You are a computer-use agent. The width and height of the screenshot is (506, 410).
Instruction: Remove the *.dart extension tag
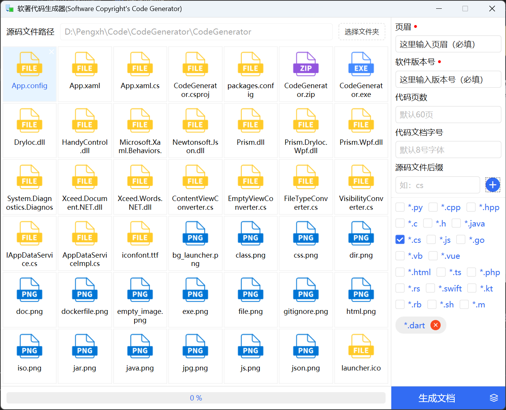[435, 325]
